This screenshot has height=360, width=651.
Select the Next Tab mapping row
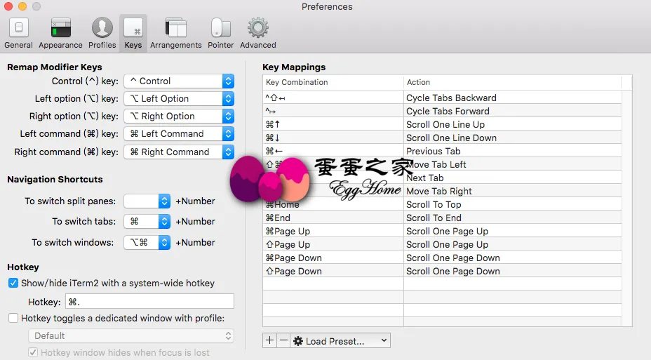(442, 178)
